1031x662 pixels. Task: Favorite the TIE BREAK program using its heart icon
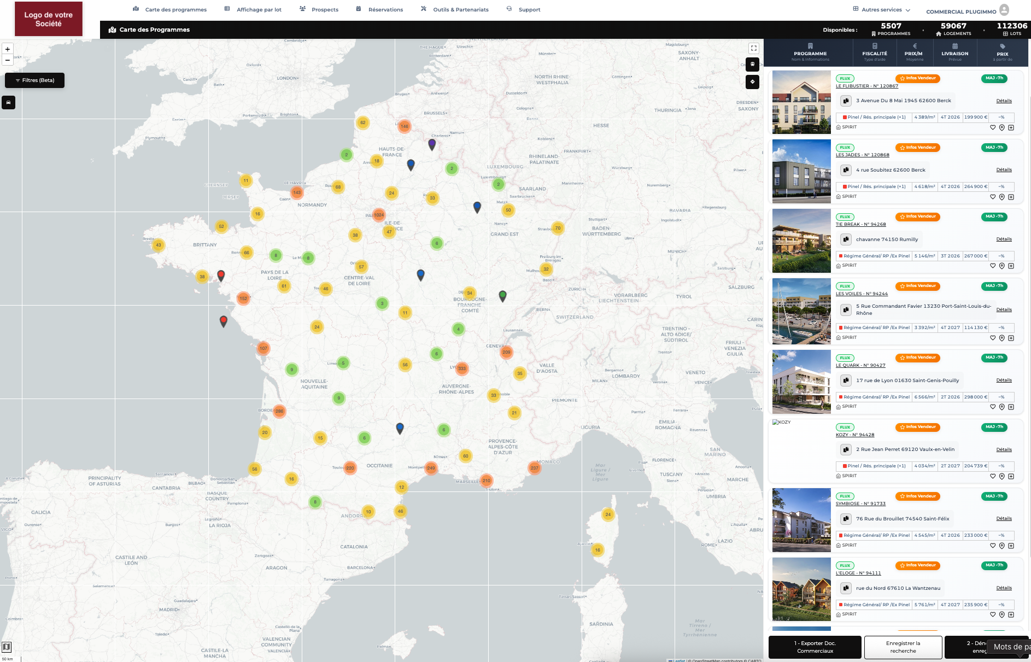pyautogui.click(x=992, y=266)
